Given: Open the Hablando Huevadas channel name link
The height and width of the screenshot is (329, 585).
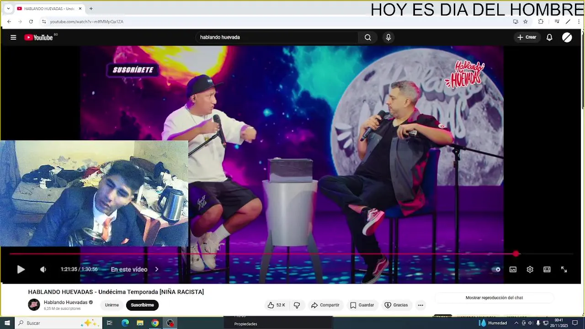Looking at the screenshot, I should [65, 302].
